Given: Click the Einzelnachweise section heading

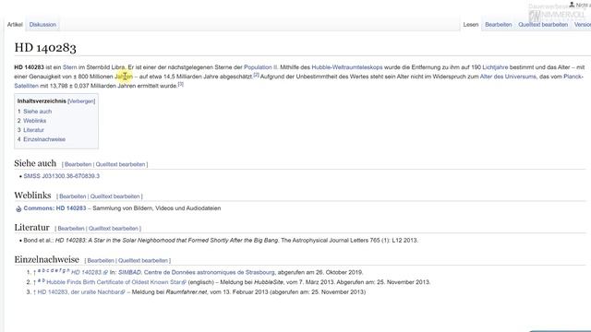Looking at the screenshot, I should point(47,260).
